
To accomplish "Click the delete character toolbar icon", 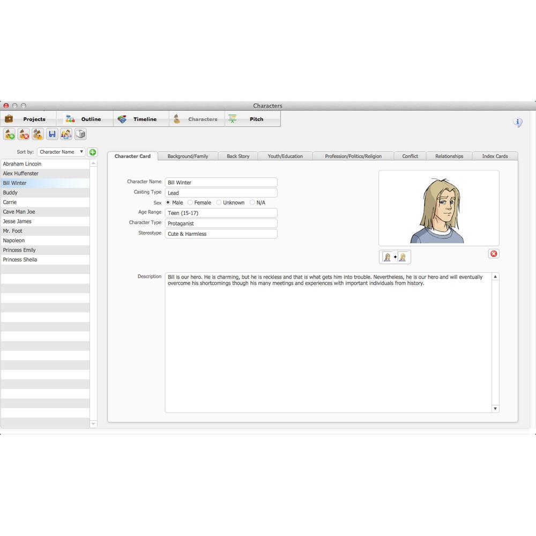I will (x=24, y=134).
